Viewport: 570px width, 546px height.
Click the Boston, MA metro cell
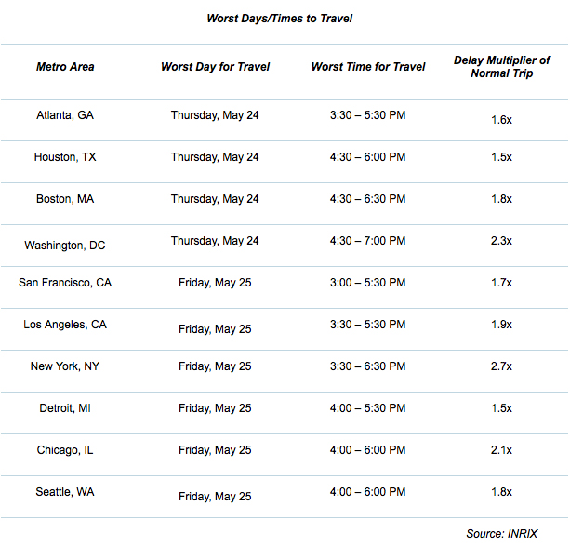tap(65, 199)
